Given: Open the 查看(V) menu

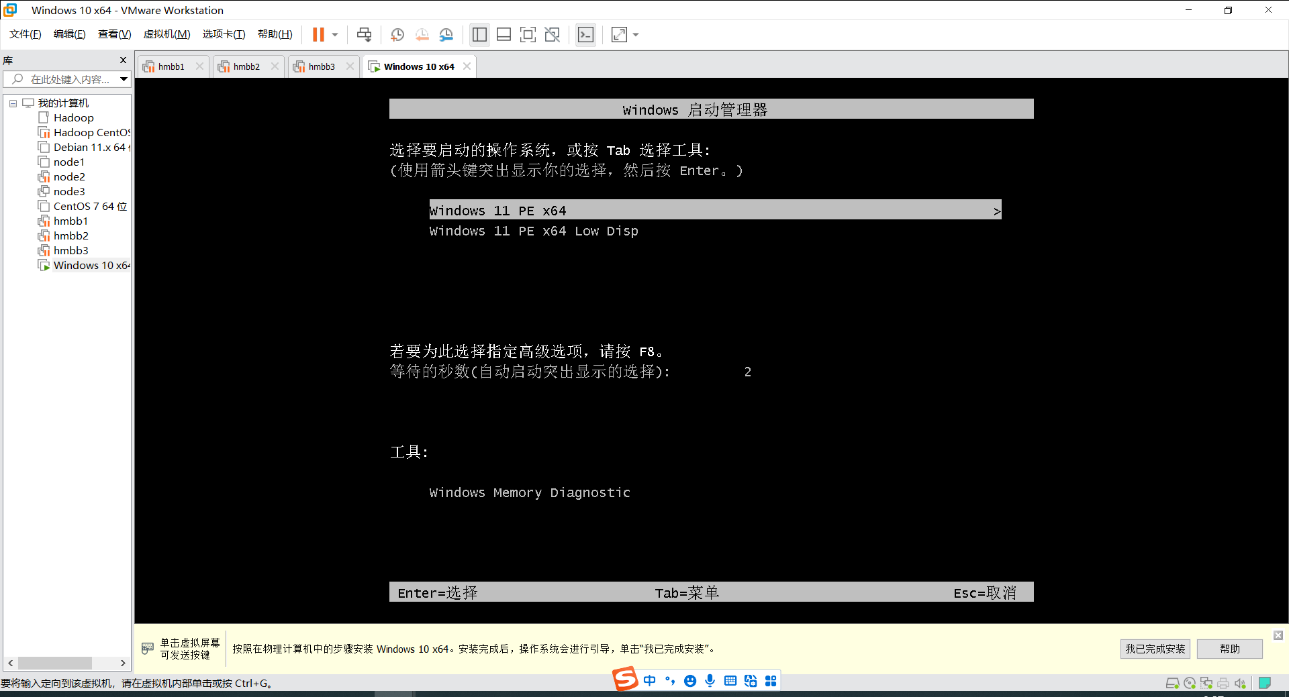Looking at the screenshot, I should click(x=115, y=34).
